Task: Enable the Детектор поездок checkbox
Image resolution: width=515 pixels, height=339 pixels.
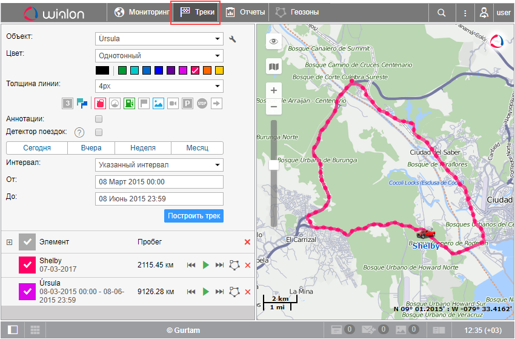Action: (x=99, y=132)
